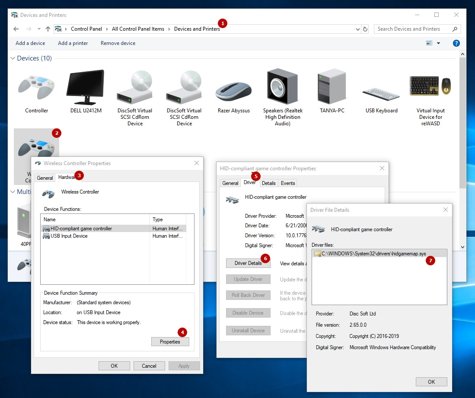
Task: Switch to the Details tab
Action: 268,183
